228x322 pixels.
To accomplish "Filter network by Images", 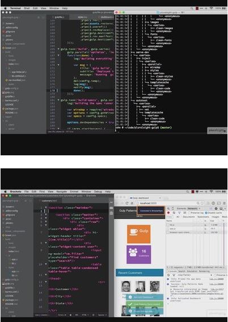I will [x=216, y=217].
